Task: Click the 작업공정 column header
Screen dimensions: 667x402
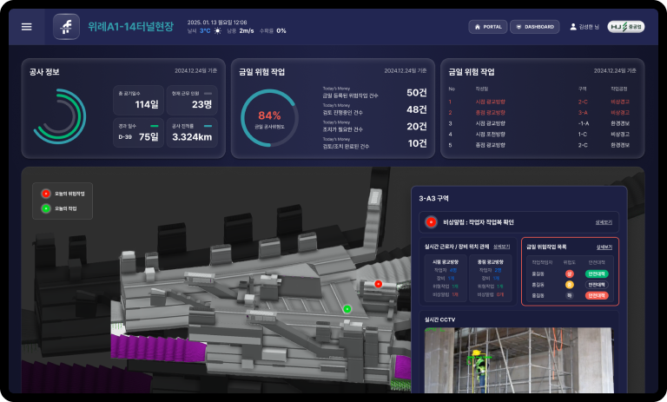Action: 619,89
